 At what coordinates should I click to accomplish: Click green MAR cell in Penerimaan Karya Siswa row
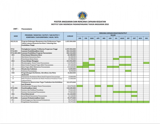[x=92, y=59]
